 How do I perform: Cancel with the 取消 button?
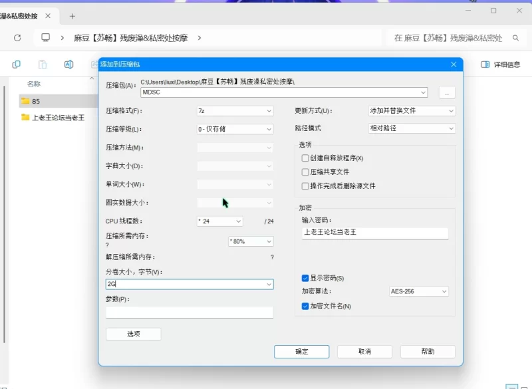coord(364,352)
